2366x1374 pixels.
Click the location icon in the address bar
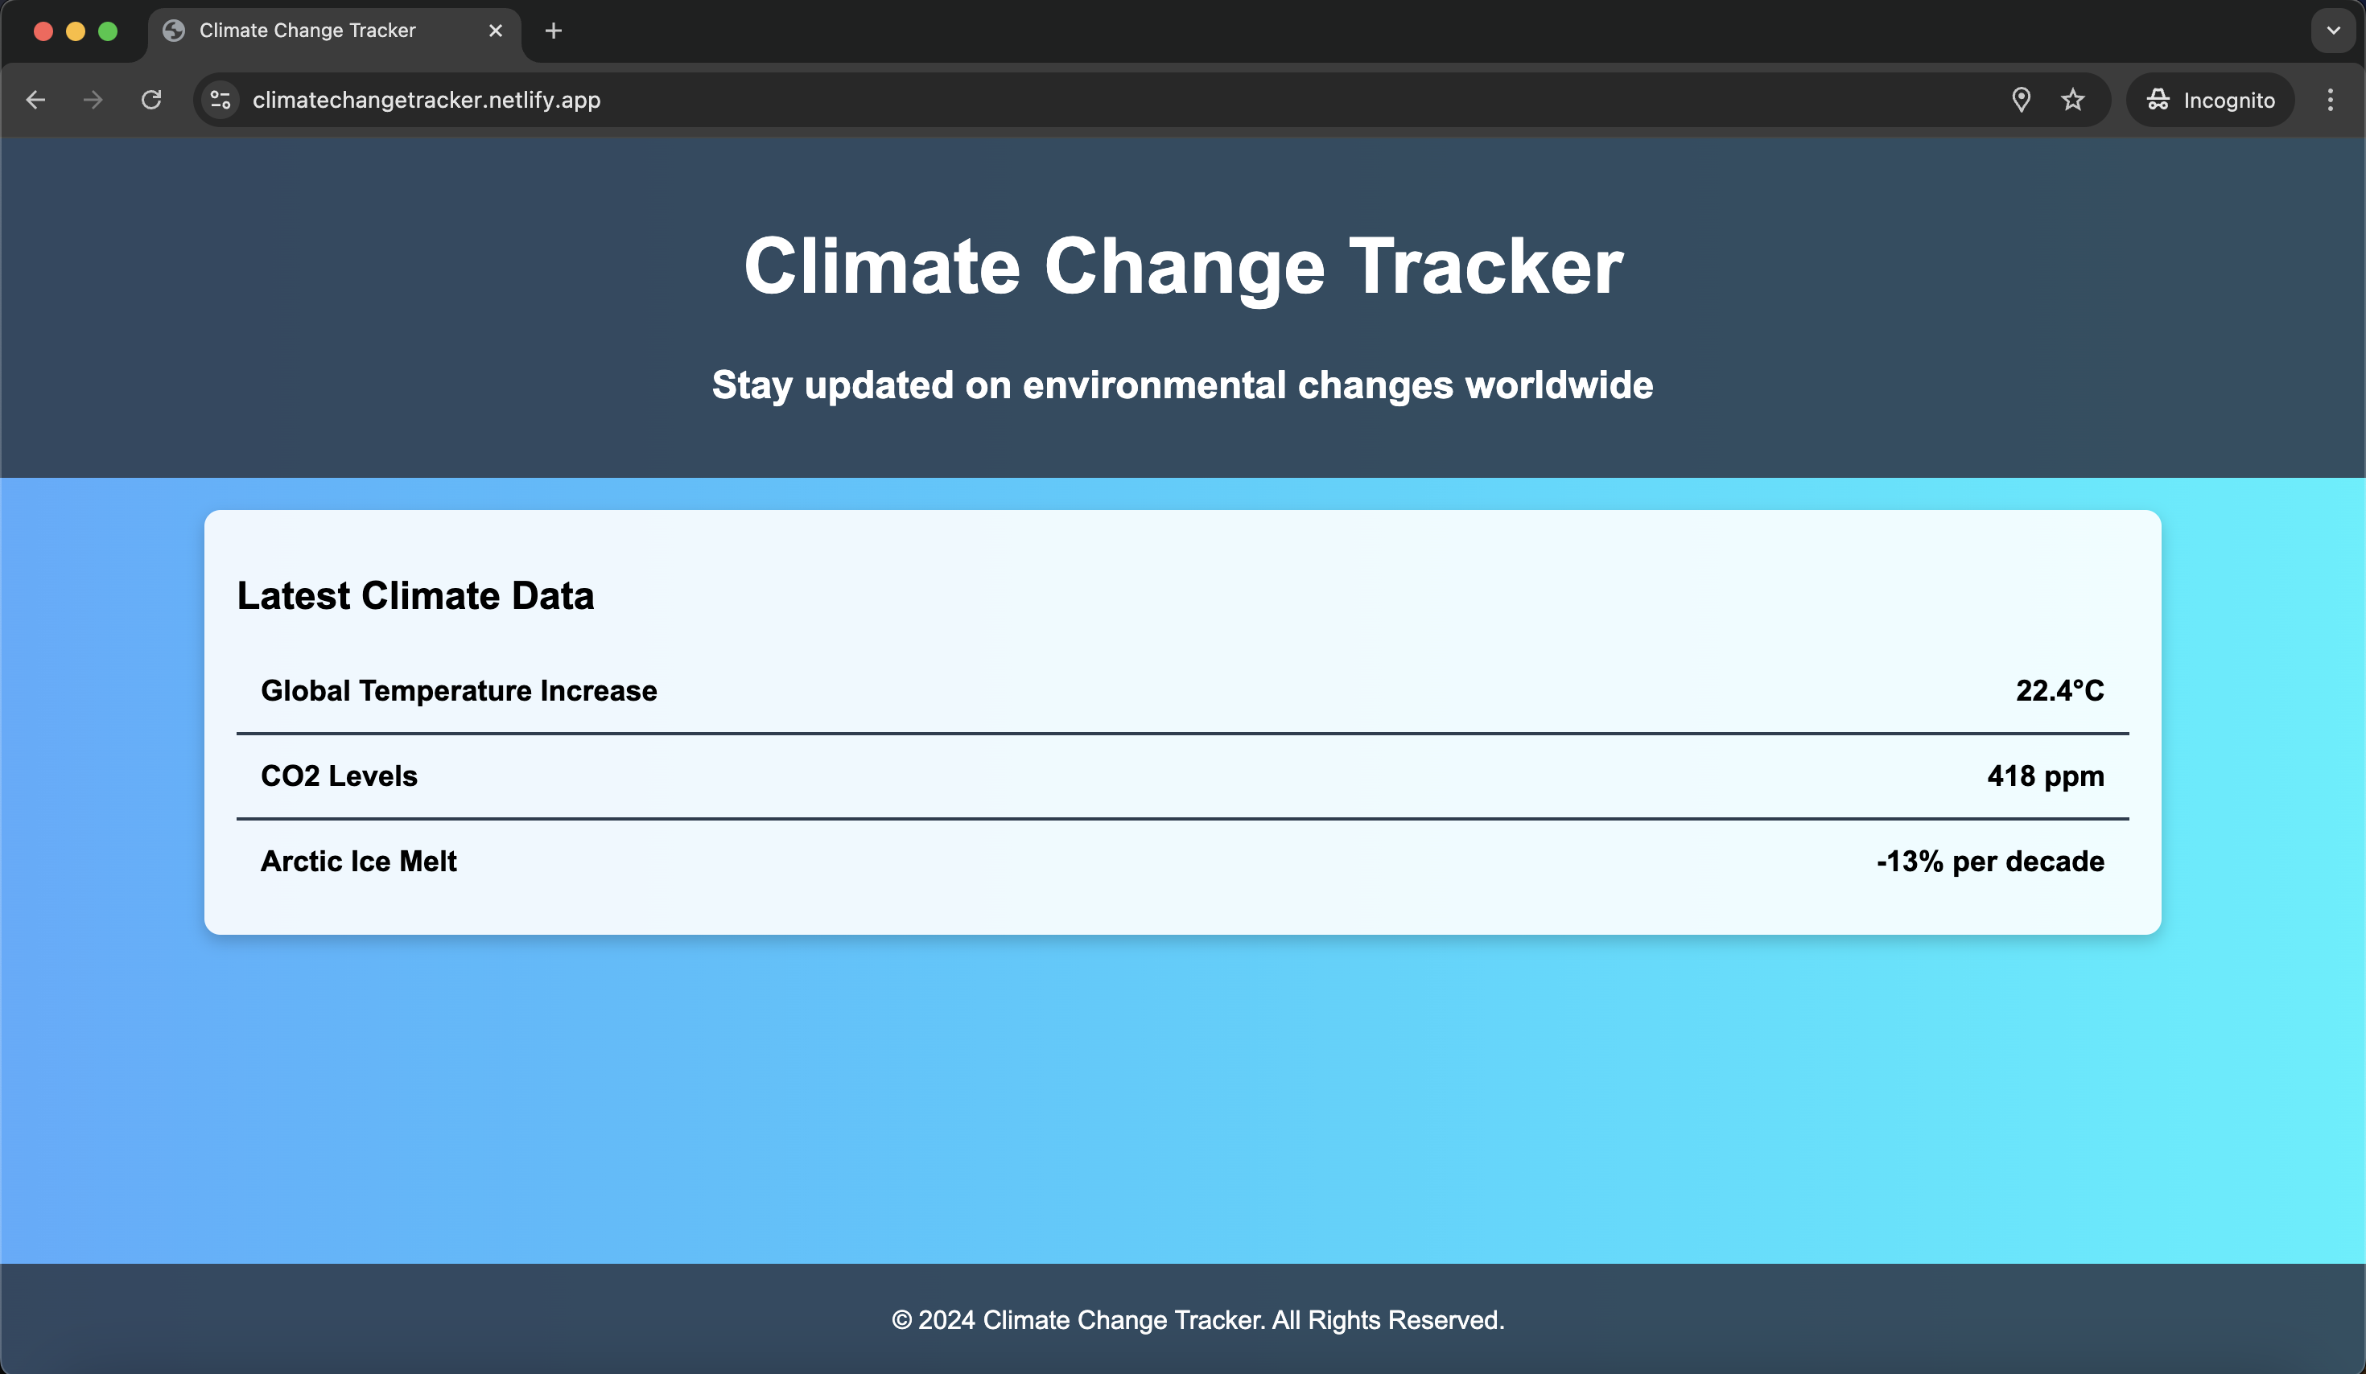2022,100
